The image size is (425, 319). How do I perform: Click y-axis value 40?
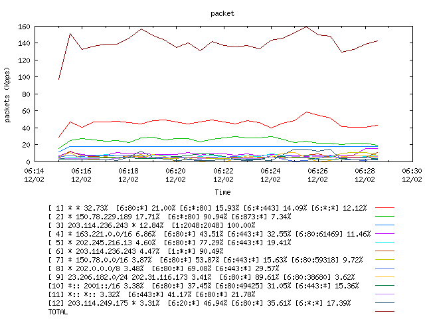[x=26, y=128]
